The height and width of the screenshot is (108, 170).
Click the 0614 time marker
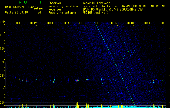coord(66,23)
